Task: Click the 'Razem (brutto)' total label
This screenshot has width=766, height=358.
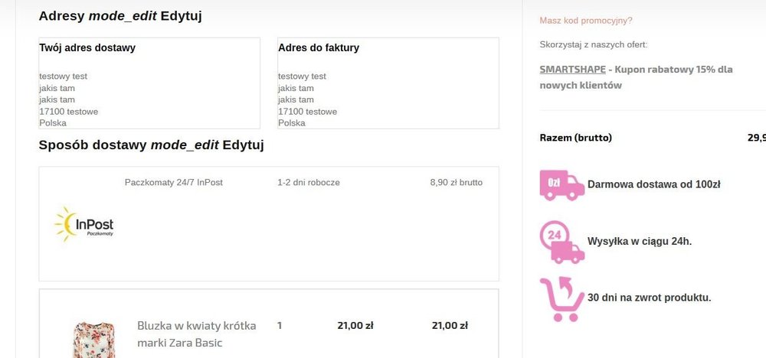Action: 575,138
